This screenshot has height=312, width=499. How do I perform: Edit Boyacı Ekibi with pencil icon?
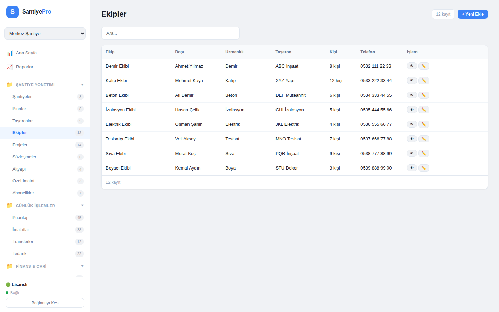[x=423, y=168]
